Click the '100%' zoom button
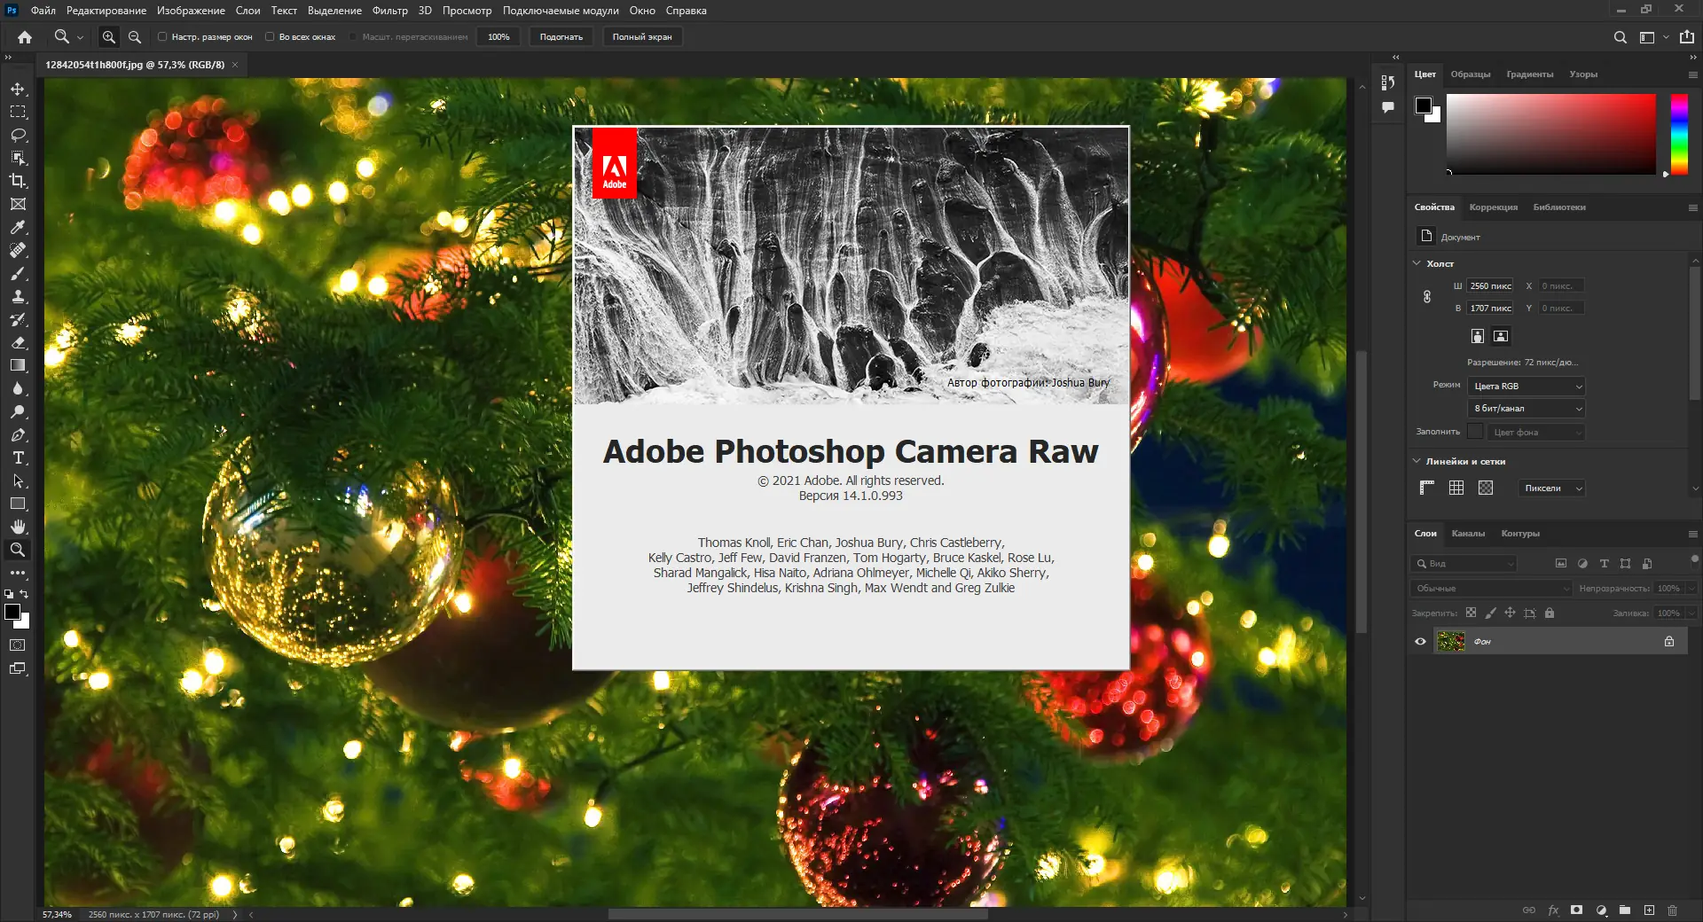Viewport: 1703px width, 922px height. point(498,37)
